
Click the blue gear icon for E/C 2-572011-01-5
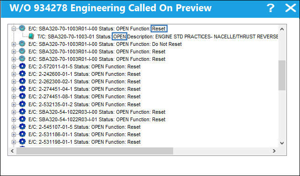click(x=22, y=66)
